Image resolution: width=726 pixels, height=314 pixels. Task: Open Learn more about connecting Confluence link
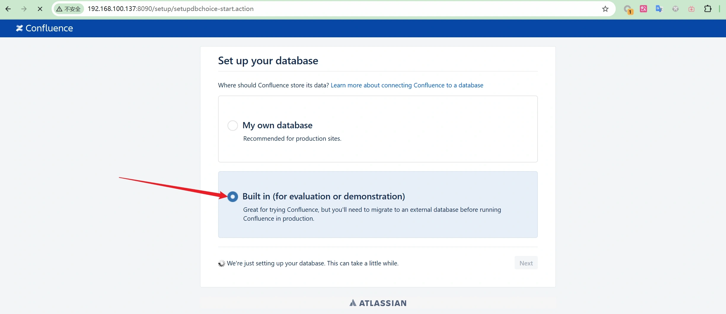[407, 85]
